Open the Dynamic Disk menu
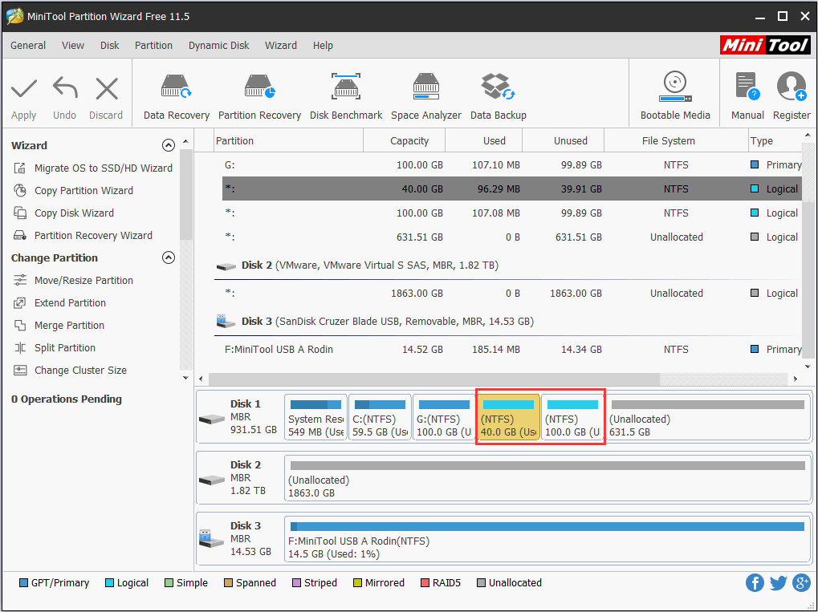The image size is (818, 612). pos(218,46)
